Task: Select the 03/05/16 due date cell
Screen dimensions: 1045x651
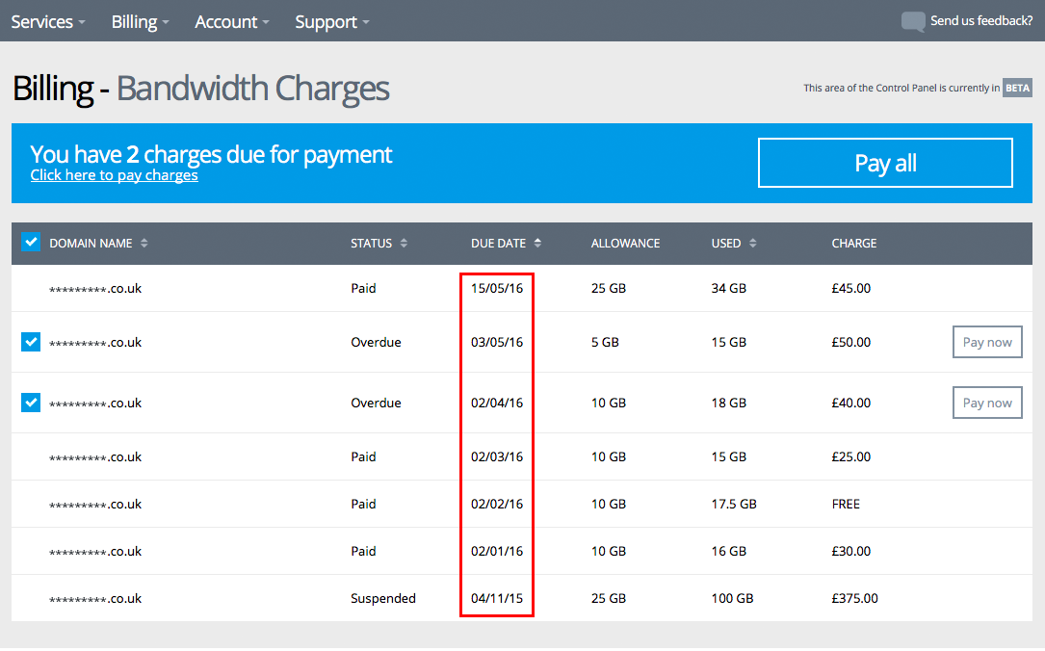Action: point(497,343)
